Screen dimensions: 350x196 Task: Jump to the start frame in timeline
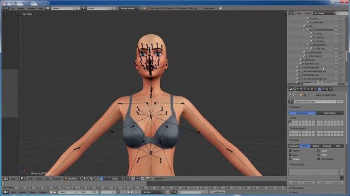pyautogui.click(x=121, y=192)
